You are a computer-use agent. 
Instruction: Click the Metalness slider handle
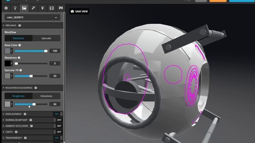(x=16, y=64)
